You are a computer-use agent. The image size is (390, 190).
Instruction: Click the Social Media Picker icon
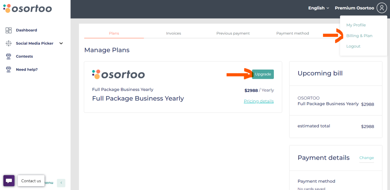[8, 43]
